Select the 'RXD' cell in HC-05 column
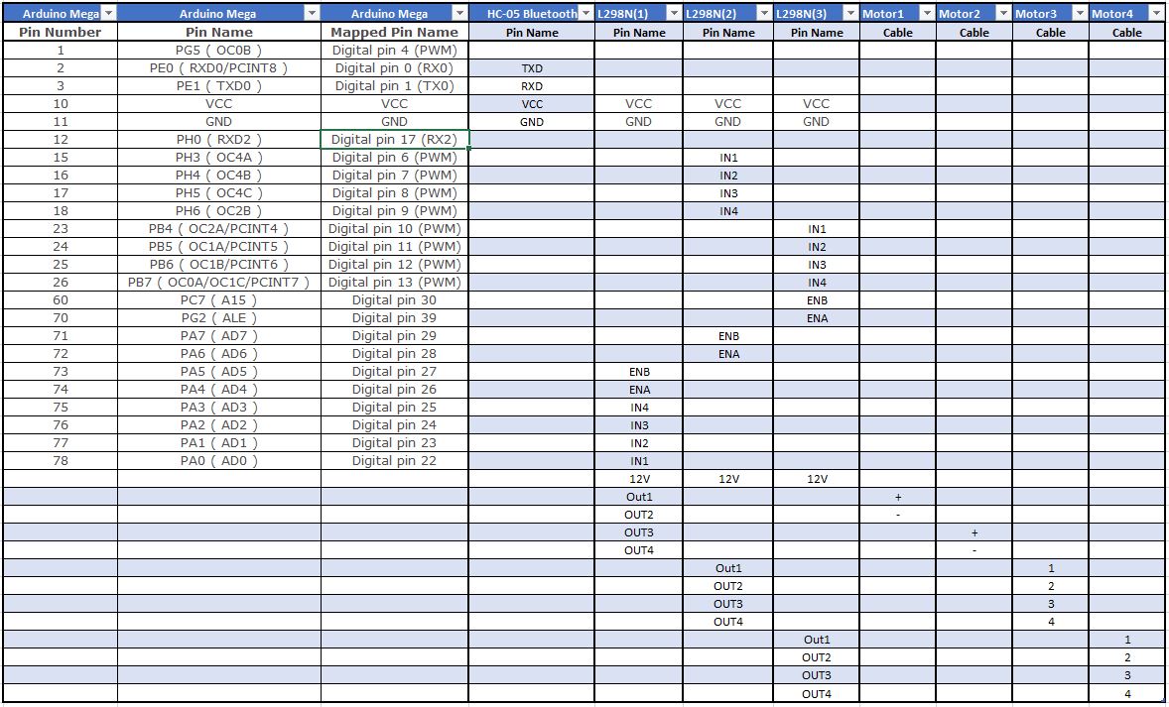The width and height of the screenshot is (1169, 707). pyautogui.click(x=532, y=85)
